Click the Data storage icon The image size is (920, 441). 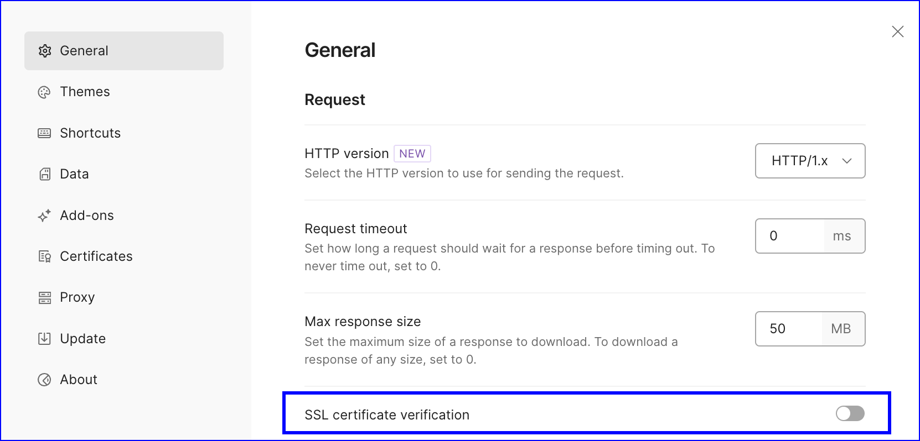click(x=45, y=174)
